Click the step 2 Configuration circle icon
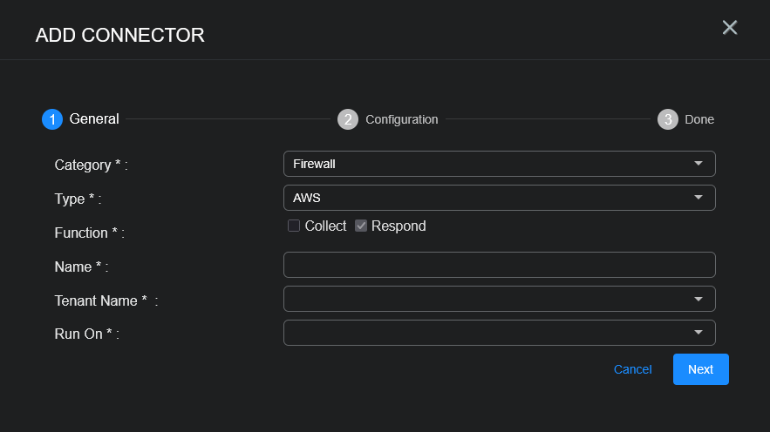This screenshot has width=770, height=432. (348, 119)
